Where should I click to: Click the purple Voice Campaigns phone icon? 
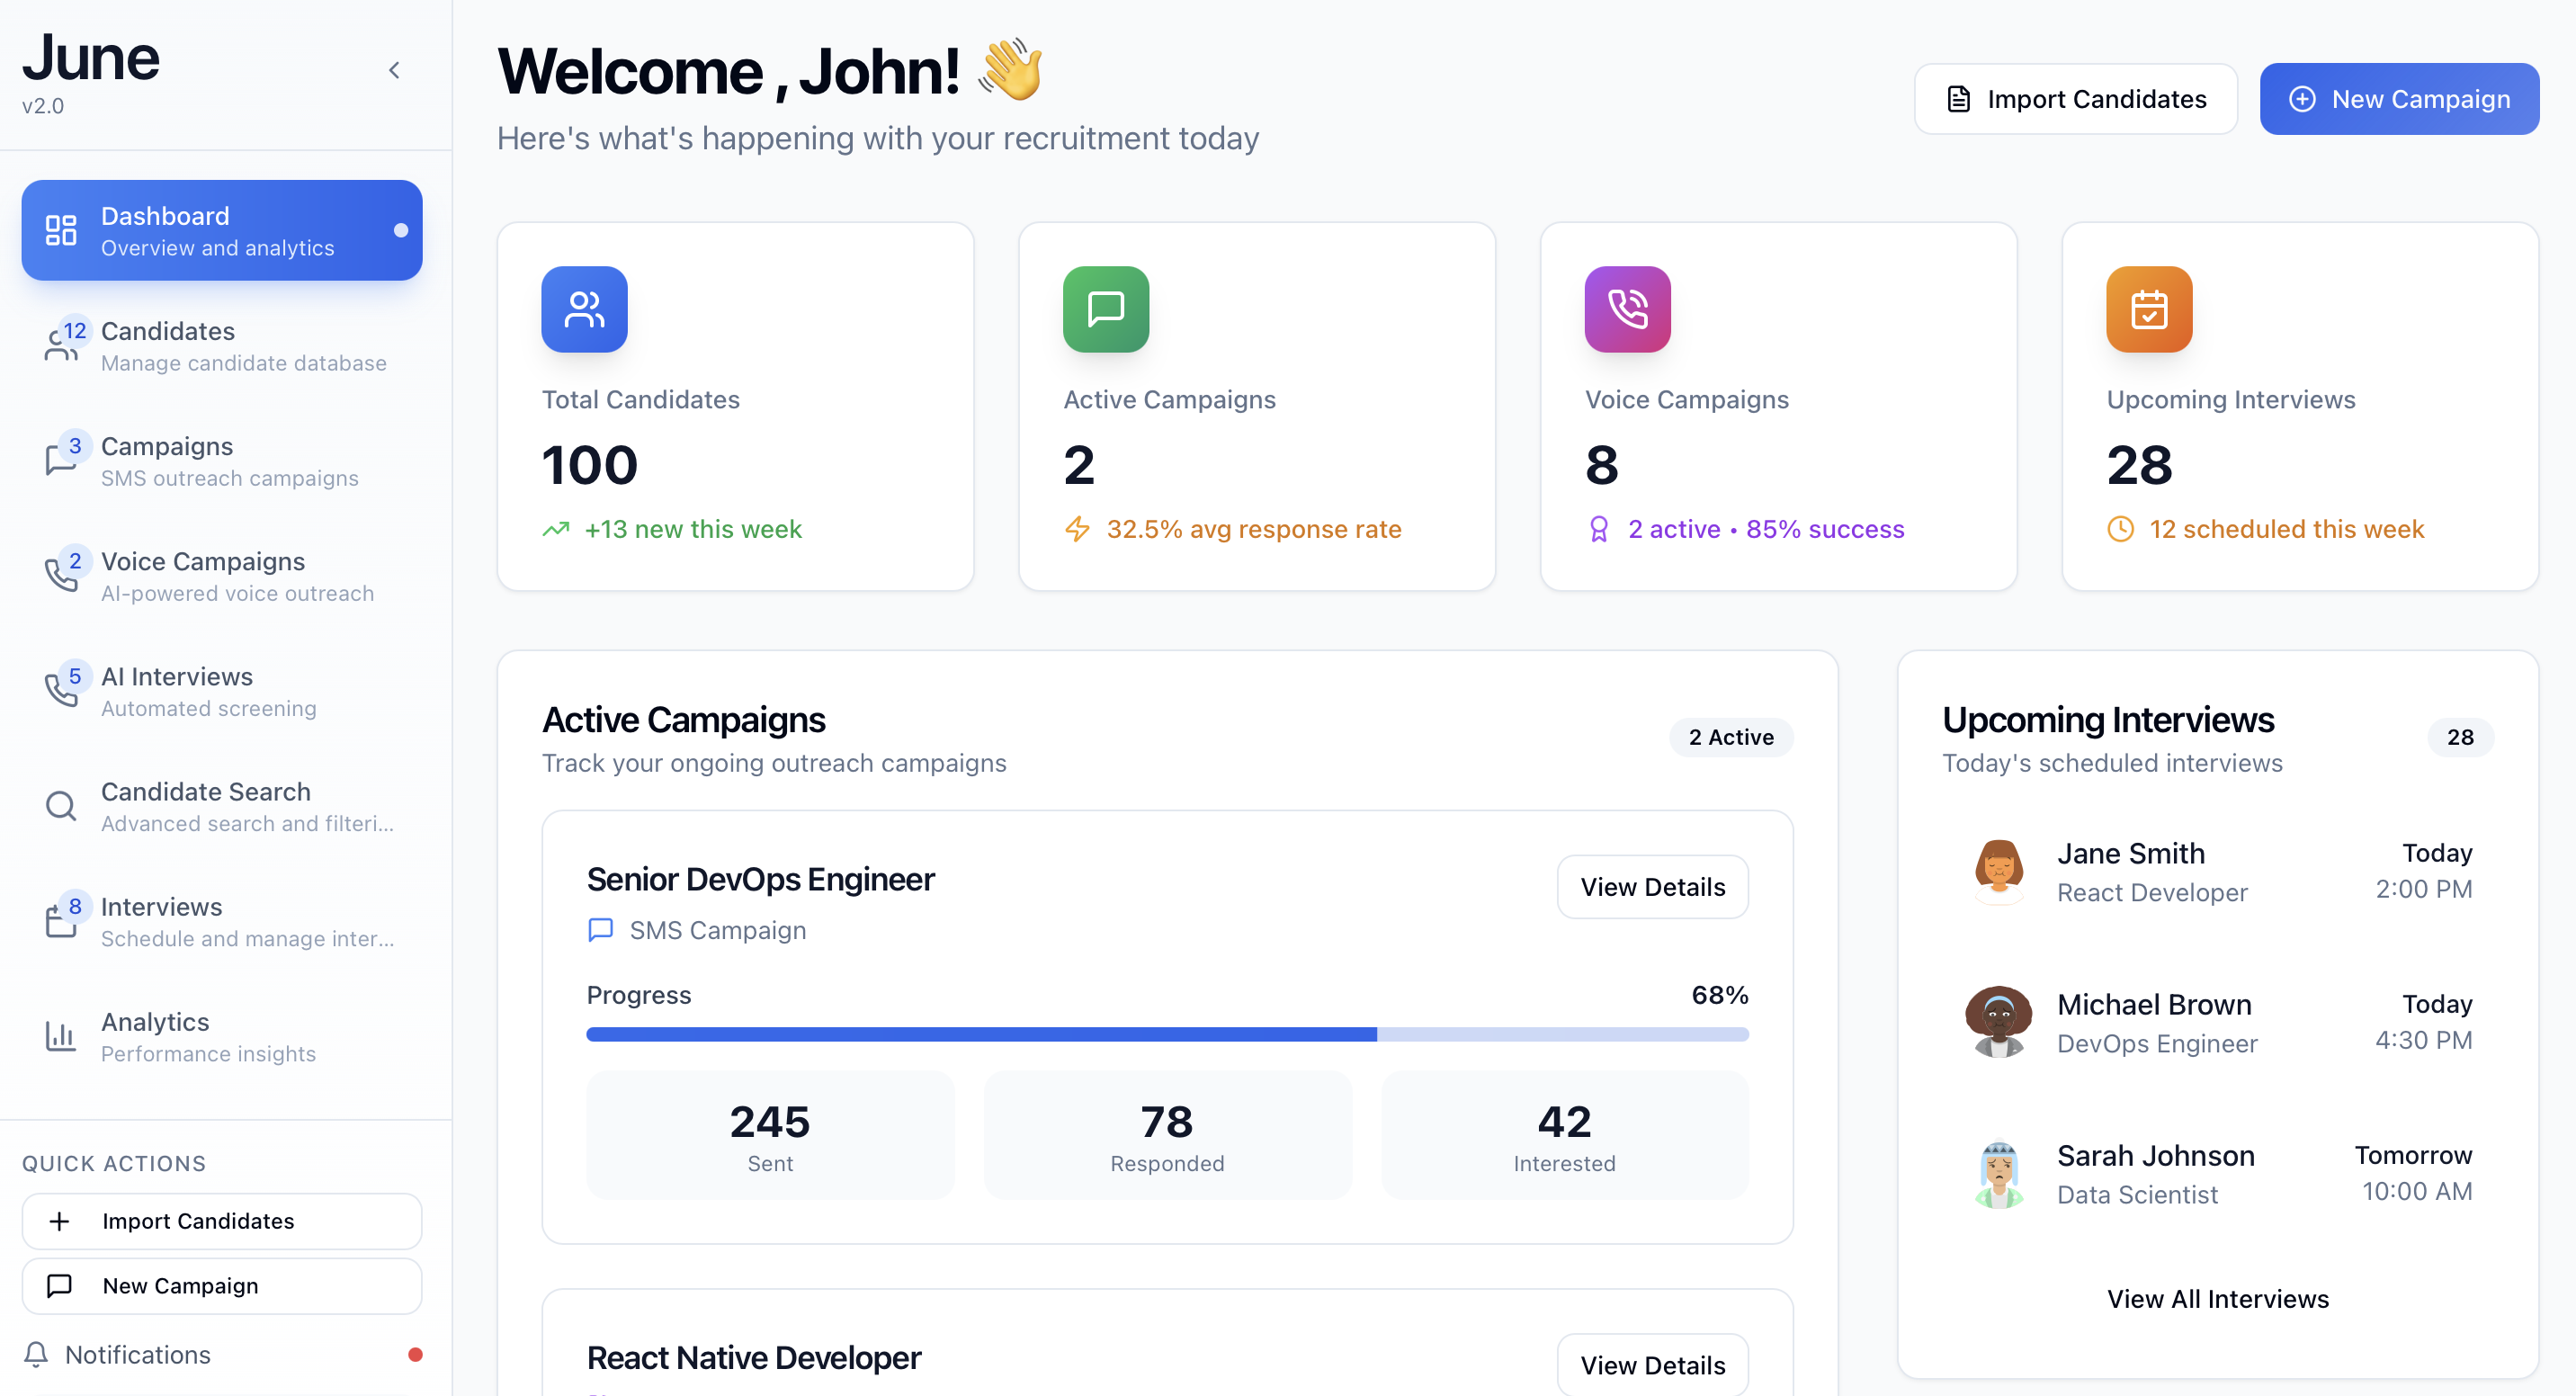(x=1627, y=309)
